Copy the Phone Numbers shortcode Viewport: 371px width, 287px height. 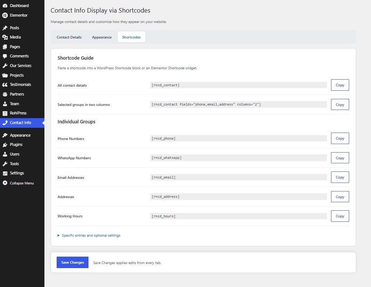coord(340,139)
